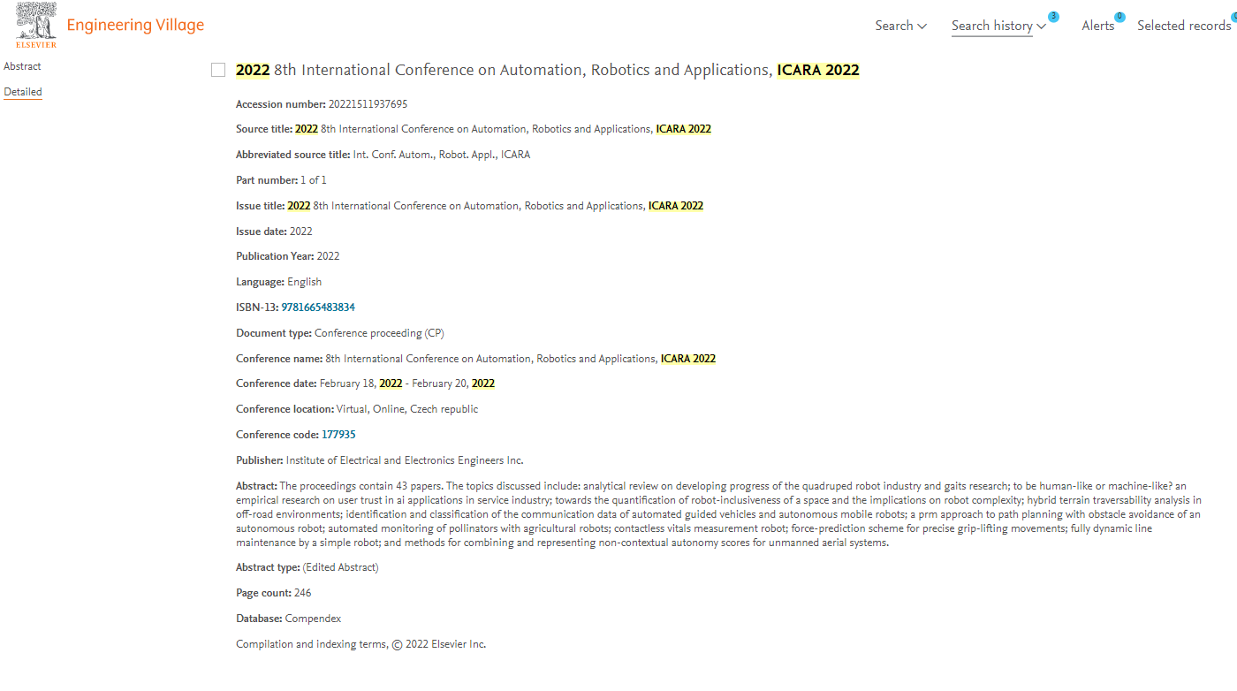Open the Search history dropdown
The width and height of the screenshot is (1237, 691).
(998, 26)
